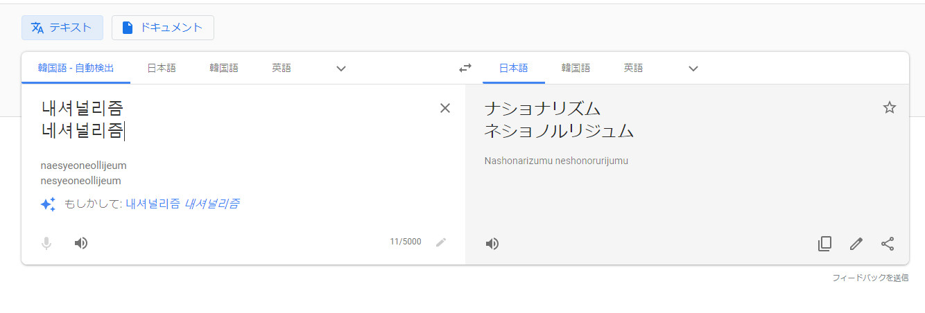Click the microphone voice input icon
The height and width of the screenshot is (313, 925).
pos(46,243)
